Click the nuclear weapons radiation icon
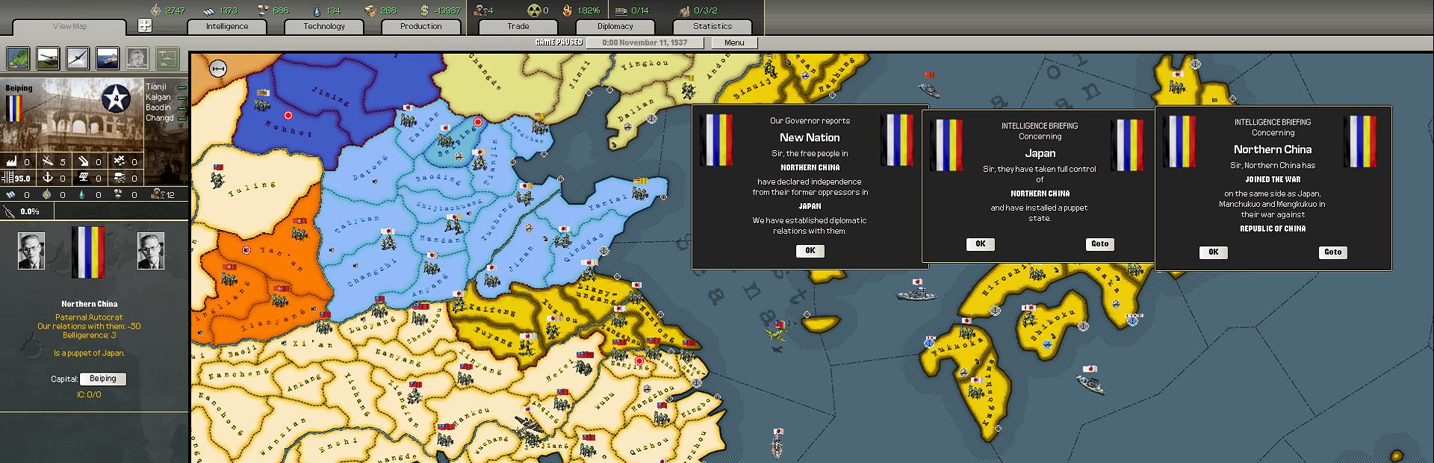Image resolution: width=1434 pixels, height=463 pixels. 533,10
